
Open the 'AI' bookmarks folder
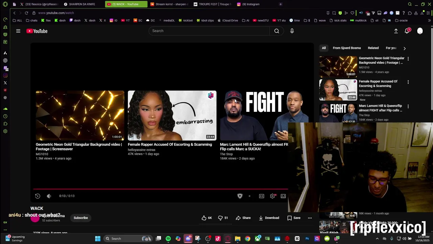pos(245,20)
